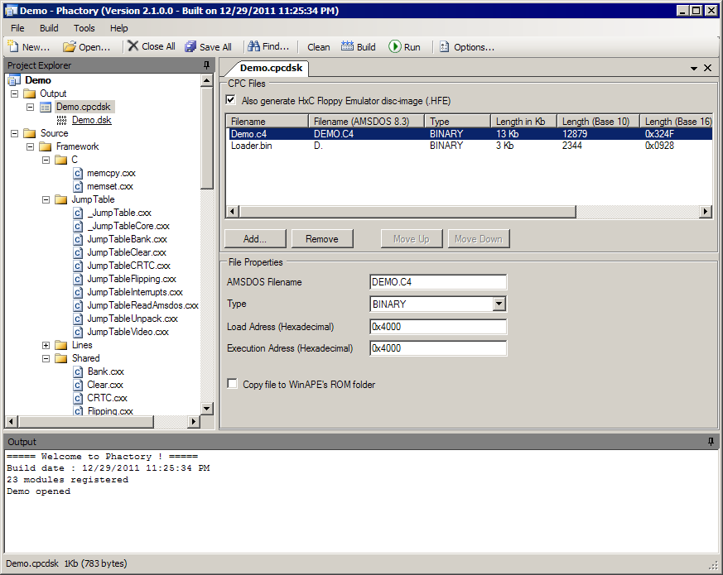Open the document tab list dropdown arrow
Screen dimensions: 723x575
click(x=693, y=68)
